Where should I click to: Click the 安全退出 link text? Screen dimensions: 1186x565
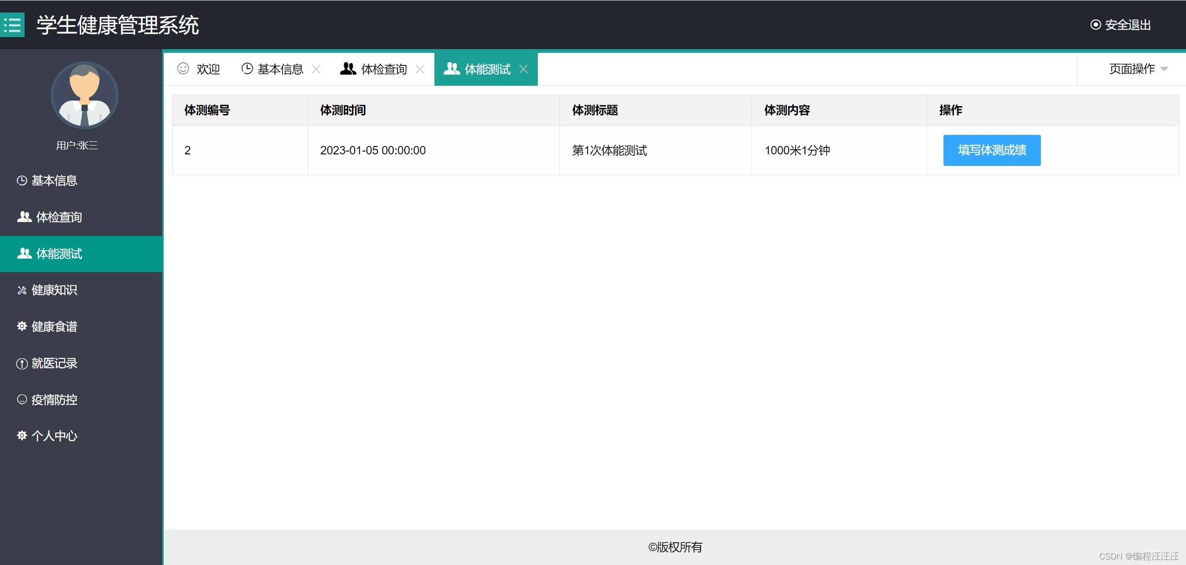(1128, 25)
